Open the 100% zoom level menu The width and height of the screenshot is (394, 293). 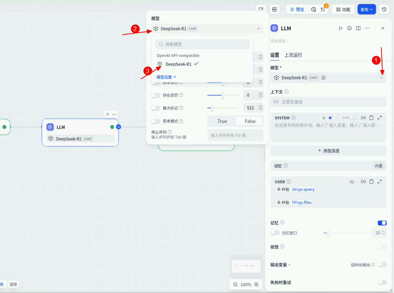pos(246,284)
